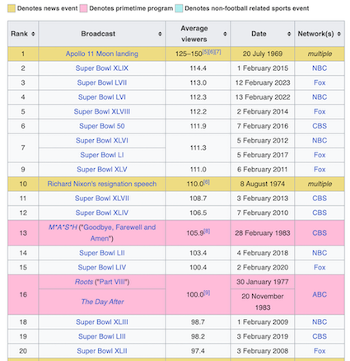
Task: Open Super Bowl LI link
Action: [102, 155]
